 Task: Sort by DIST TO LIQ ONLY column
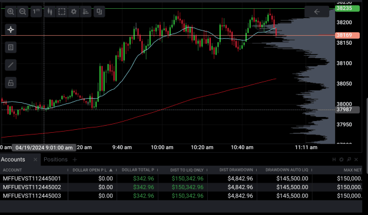(187, 170)
